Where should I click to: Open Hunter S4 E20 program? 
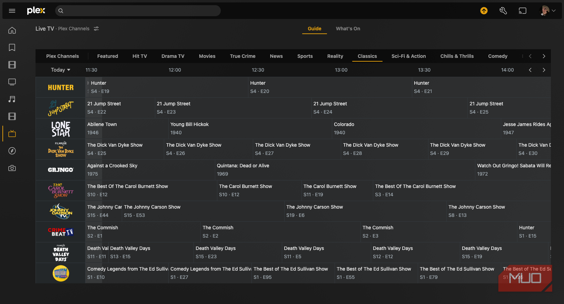point(330,87)
